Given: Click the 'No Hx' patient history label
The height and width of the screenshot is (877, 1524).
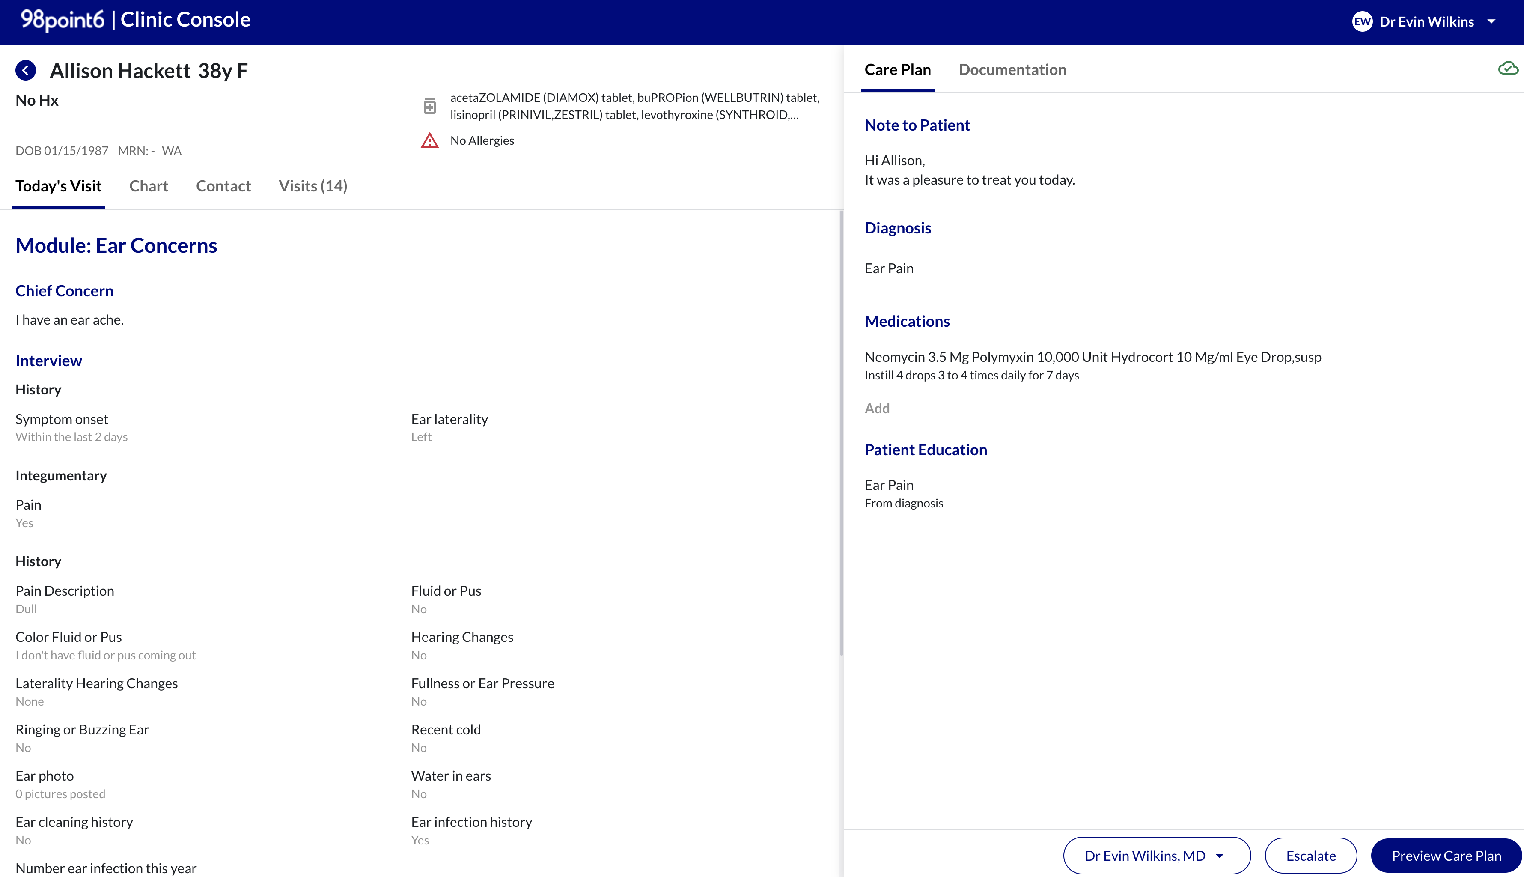Looking at the screenshot, I should [37, 101].
